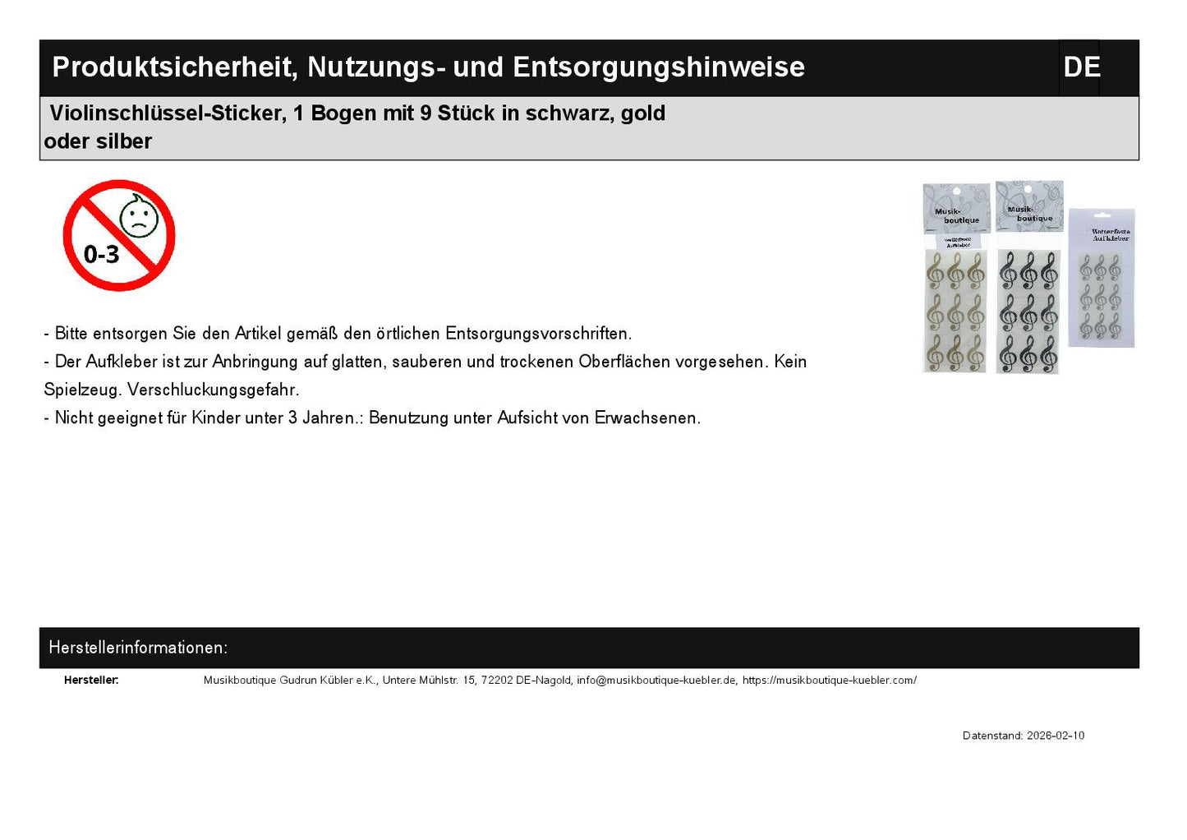Click the DE language label in header
Image resolution: width=1187 pixels, height=840 pixels.
[x=1081, y=67]
